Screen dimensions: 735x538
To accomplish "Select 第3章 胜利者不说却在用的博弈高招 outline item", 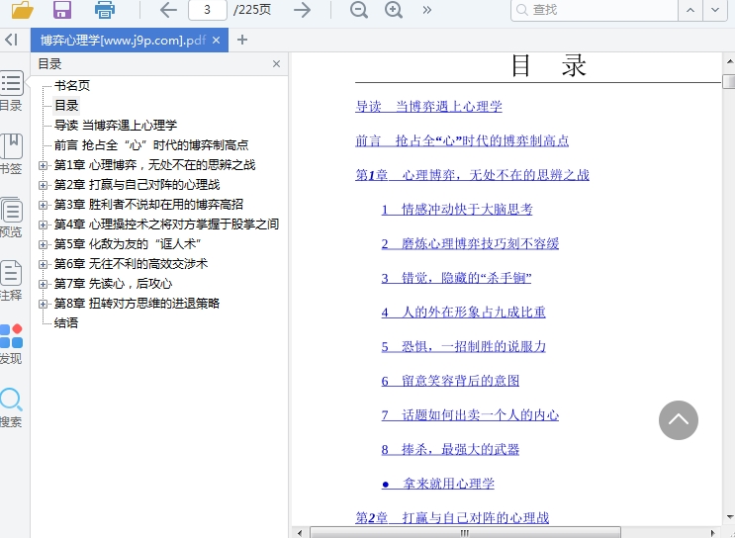I will tap(148, 205).
